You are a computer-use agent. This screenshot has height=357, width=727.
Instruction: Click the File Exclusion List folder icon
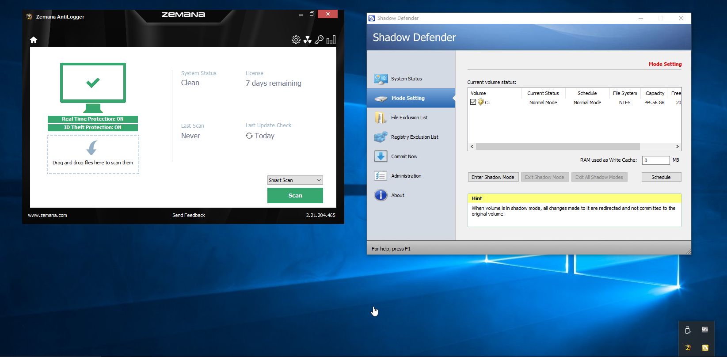pos(381,118)
